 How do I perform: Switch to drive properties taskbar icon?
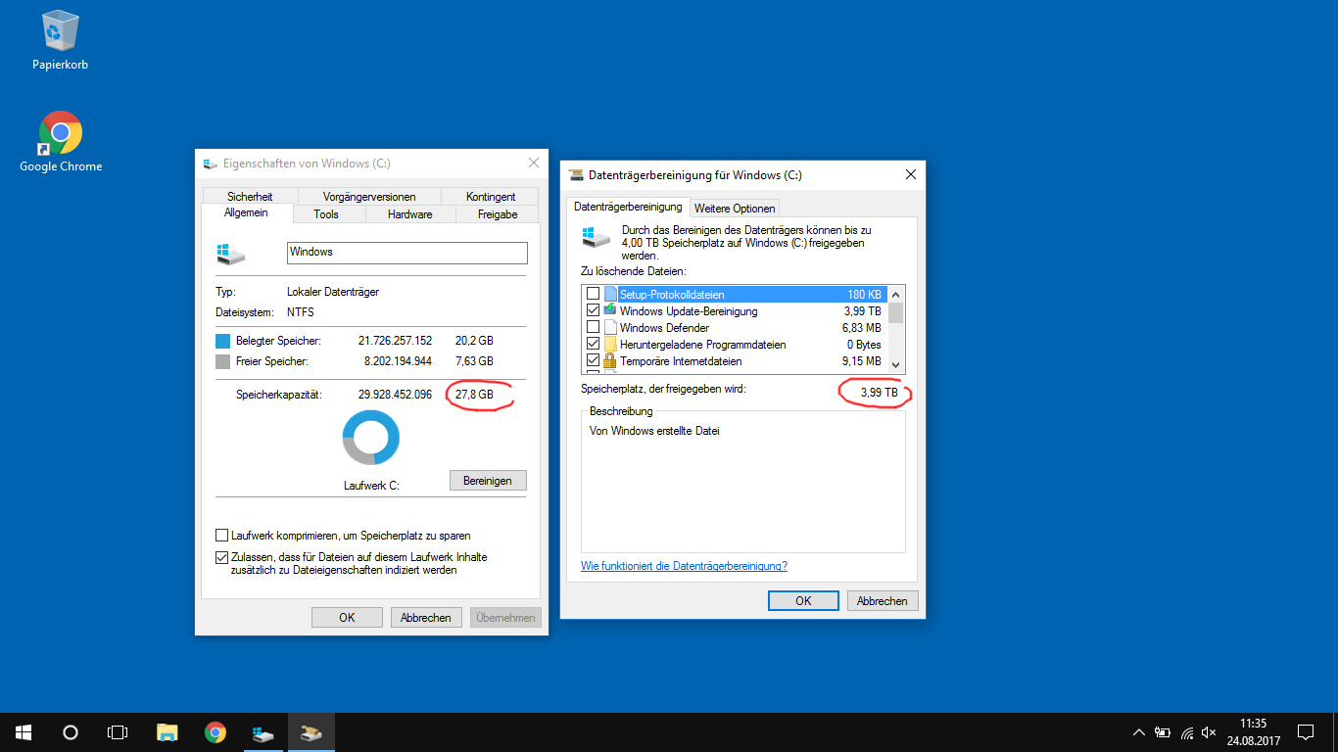(263, 732)
